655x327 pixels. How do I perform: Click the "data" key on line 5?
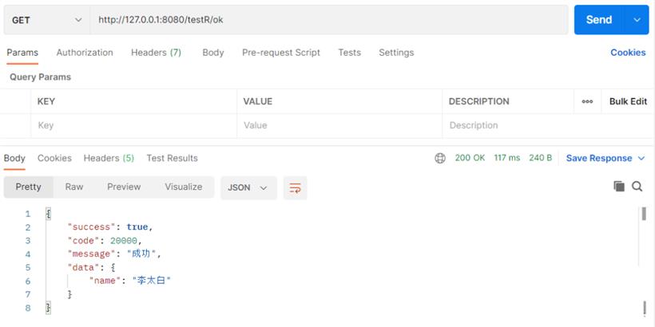coord(84,268)
